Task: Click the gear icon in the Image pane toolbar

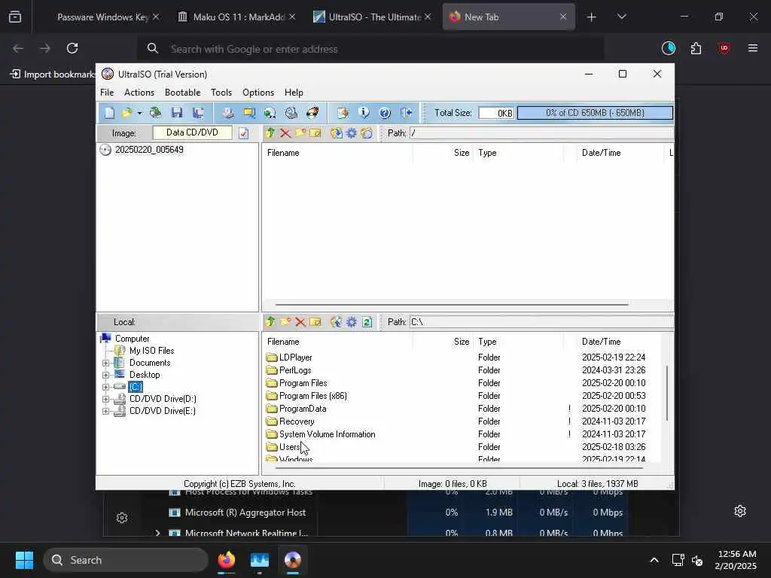Action: [x=352, y=133]
